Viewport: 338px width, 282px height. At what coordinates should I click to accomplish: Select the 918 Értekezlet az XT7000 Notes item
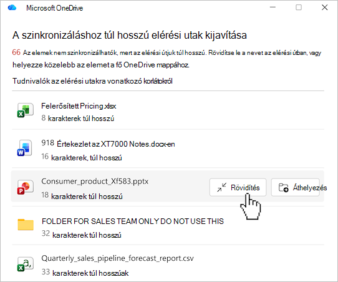tap(108, 143)
